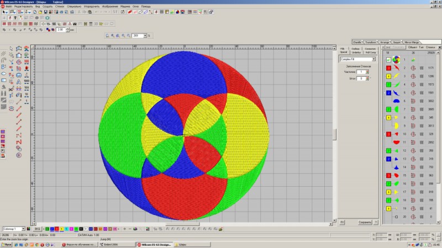Click the Save design floppy icon

[45, 12]
